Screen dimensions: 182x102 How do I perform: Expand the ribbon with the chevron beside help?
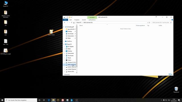170,20
